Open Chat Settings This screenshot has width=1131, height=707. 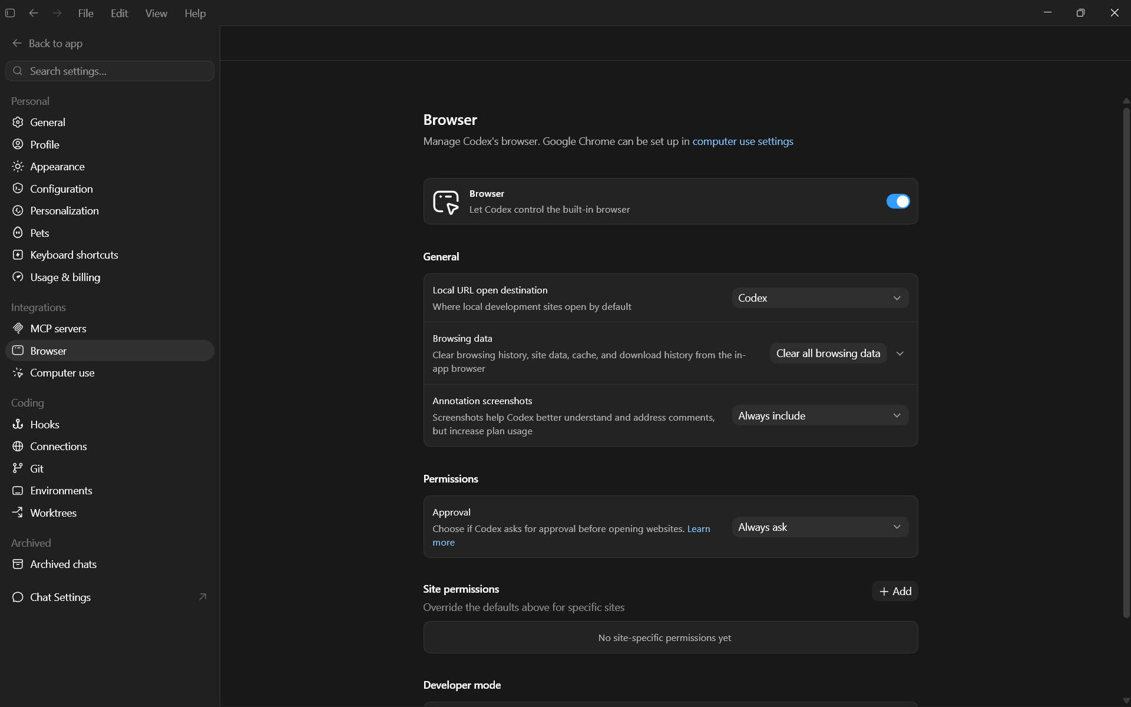110,597
